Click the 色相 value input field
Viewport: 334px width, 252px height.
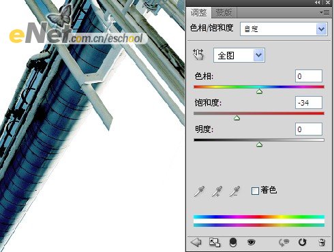[309, 76]
